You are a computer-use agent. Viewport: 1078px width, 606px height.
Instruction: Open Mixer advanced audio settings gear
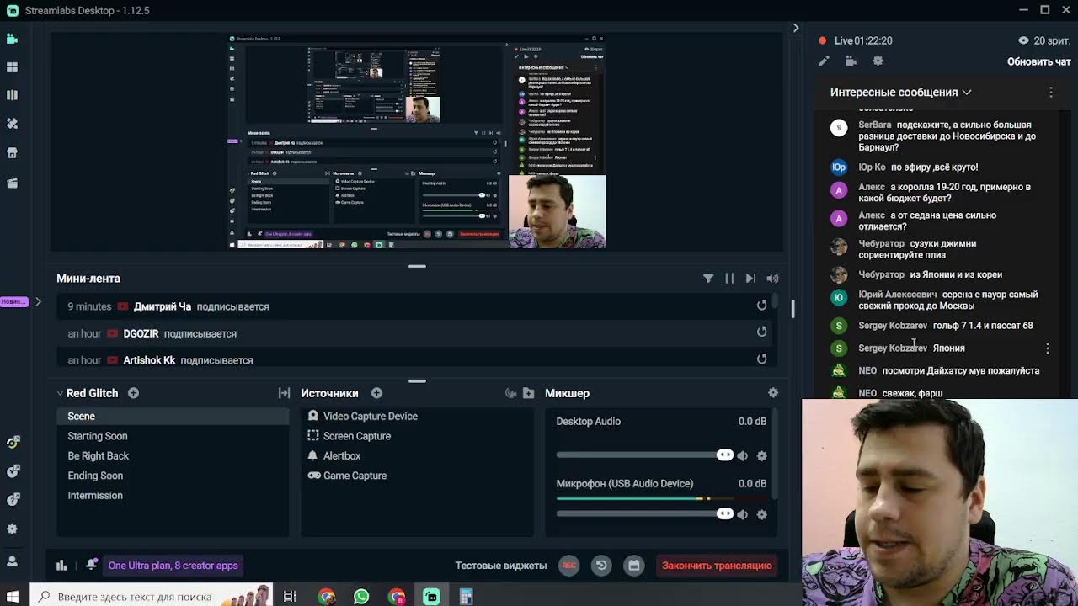(x=773, y=393)
